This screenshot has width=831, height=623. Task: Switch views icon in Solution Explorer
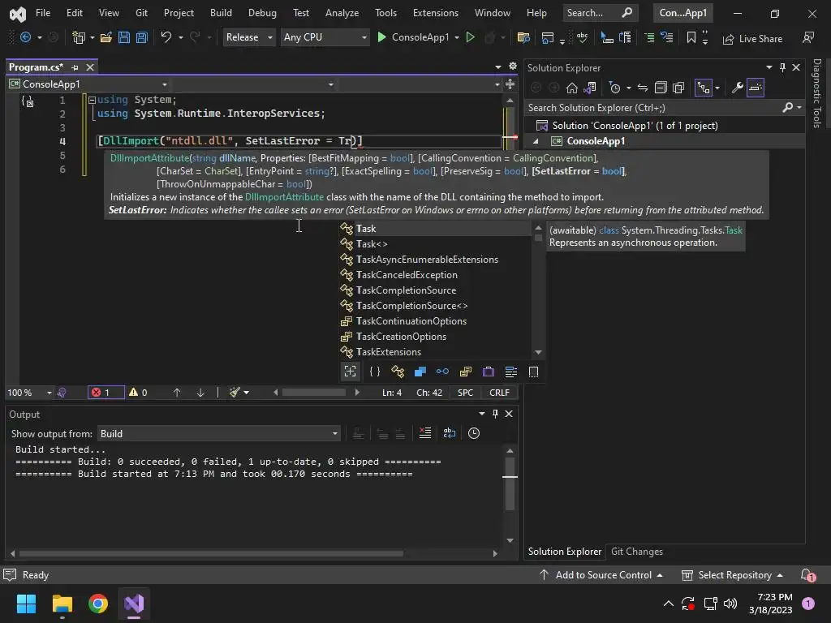tap(590, 88)
